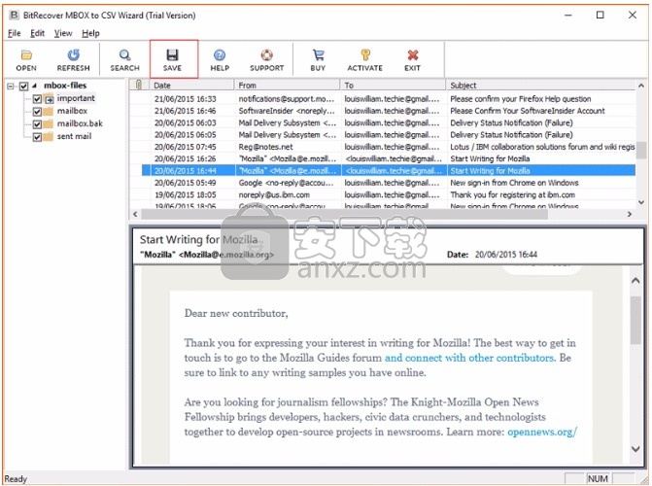The width and height of the screenshot is (652, 486).
Task: Click the noreply@us.ibm.com sender cell
Action: tap(274, 194)
